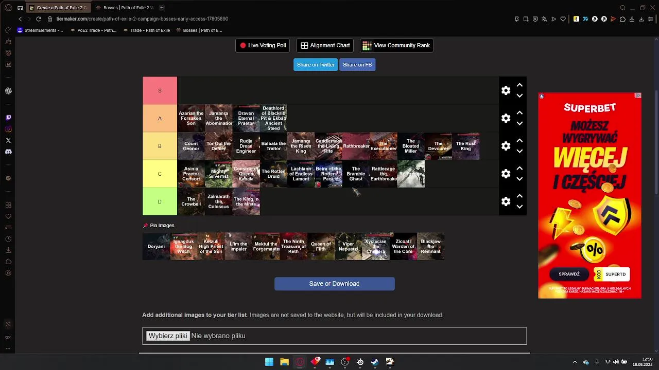
Task: Open Steam from taskbar
Action: [375, 362]
